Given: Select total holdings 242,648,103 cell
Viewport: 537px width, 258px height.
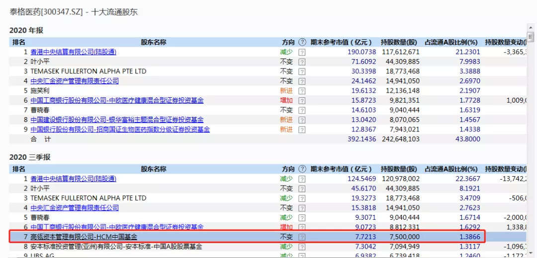Looking at the screenshot, I should (400, 139).
